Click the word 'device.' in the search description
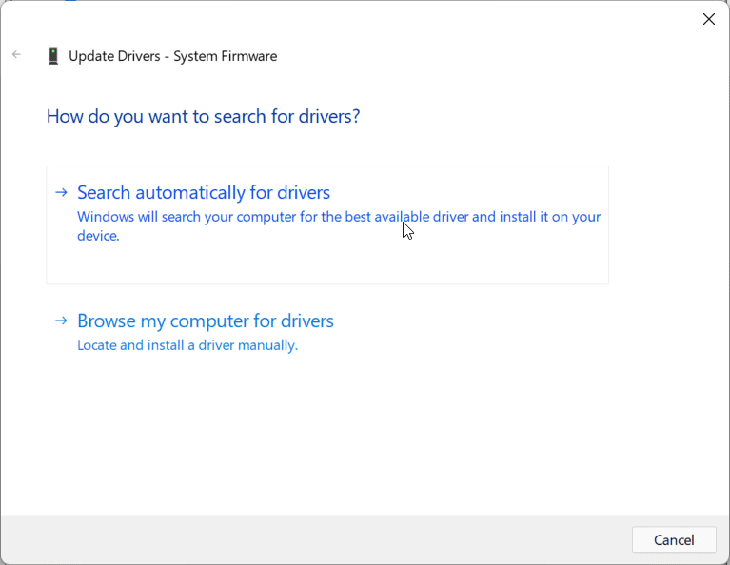The image size is (730, 565). click(x=98, y=236)
